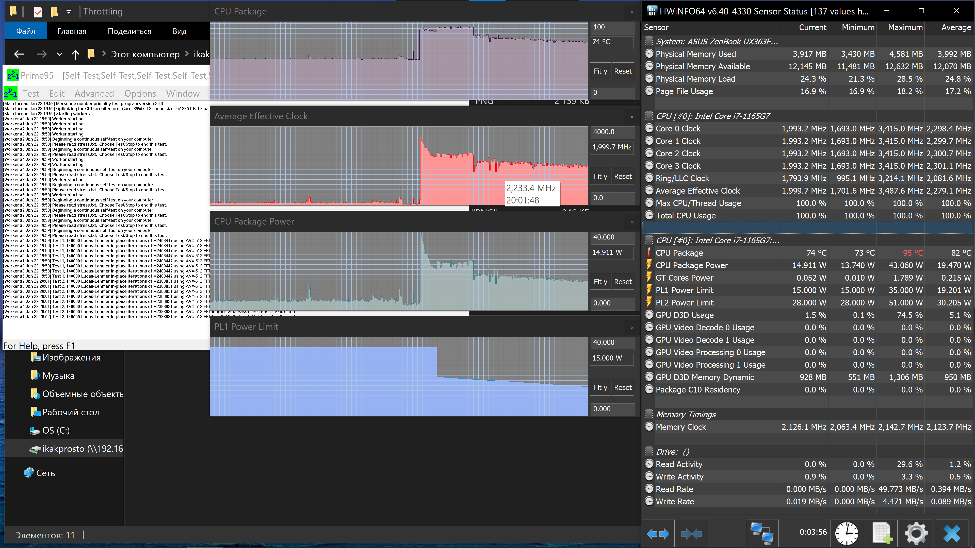Collapse the CPU [#0] package power sensor group
The image size is (975, 548).
pos(649,240)
